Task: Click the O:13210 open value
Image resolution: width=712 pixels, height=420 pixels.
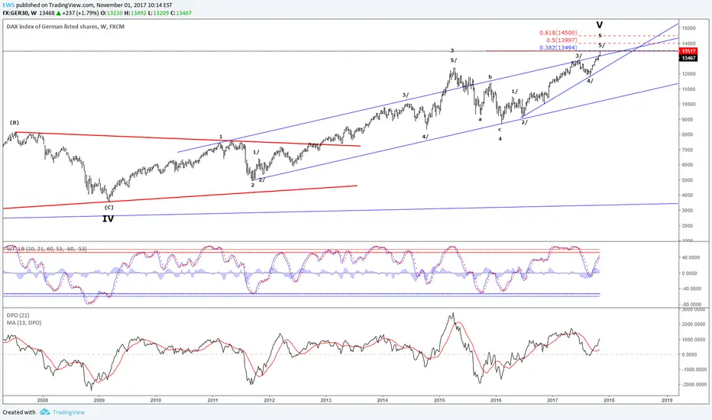Action: (112, 13)
